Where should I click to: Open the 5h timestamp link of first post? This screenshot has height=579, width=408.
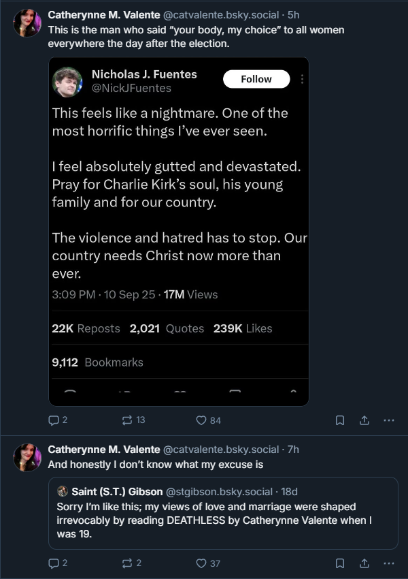(x=294, y=14)
